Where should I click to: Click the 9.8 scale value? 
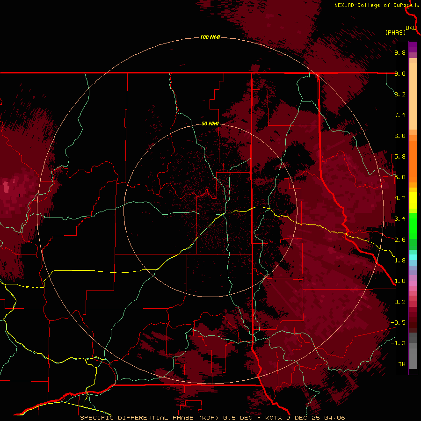(400, 52)
